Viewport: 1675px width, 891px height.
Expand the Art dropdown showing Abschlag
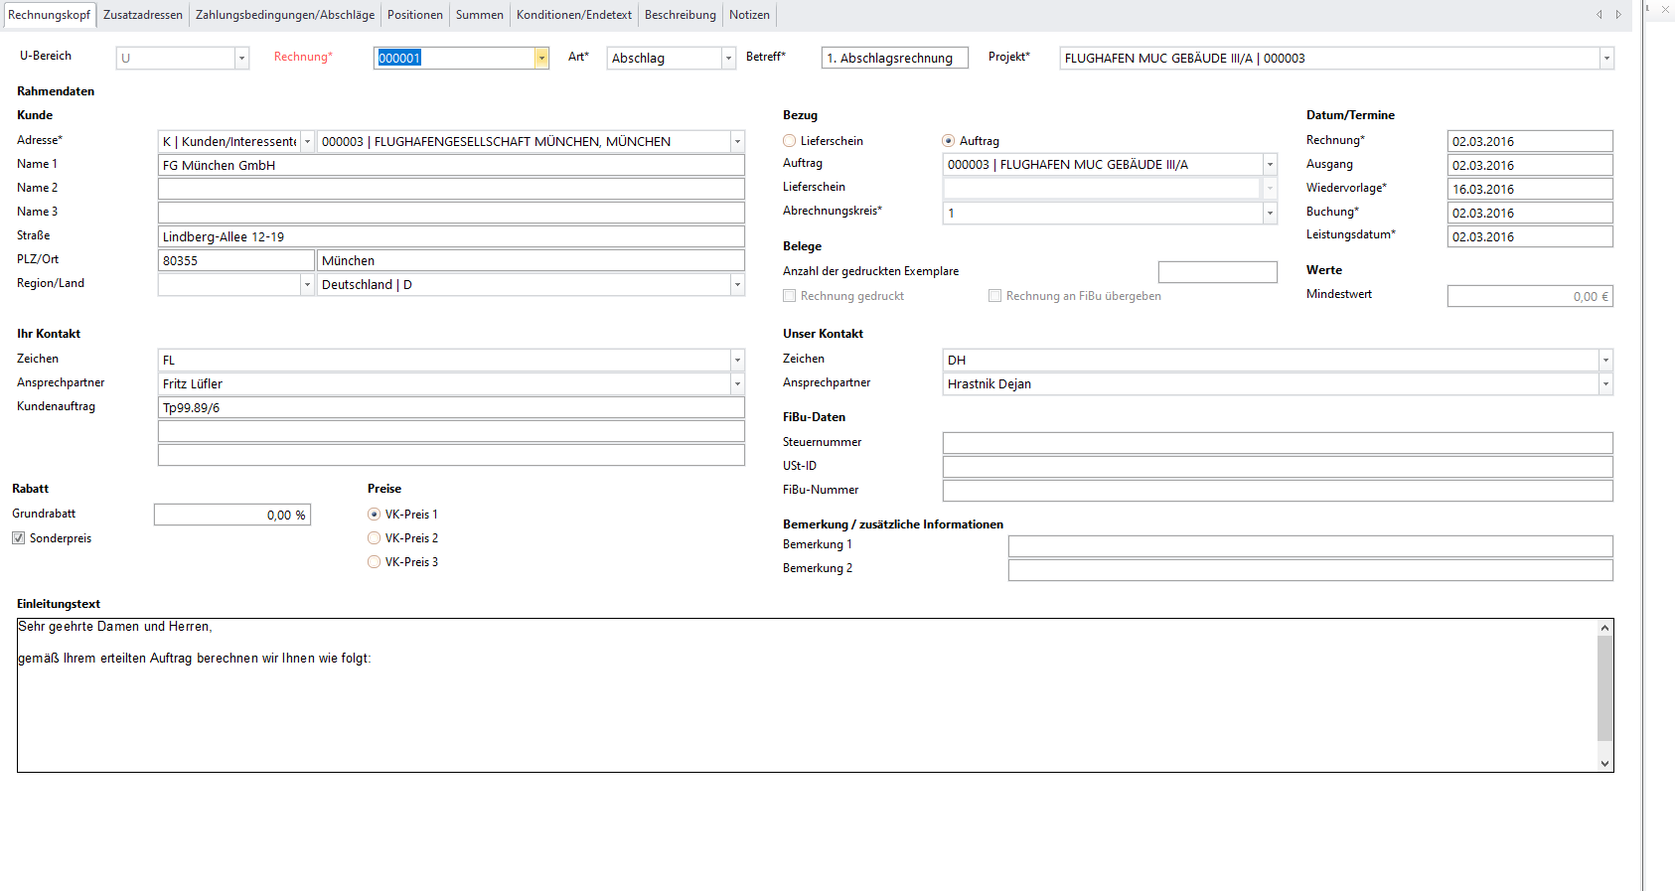(728, 59)
